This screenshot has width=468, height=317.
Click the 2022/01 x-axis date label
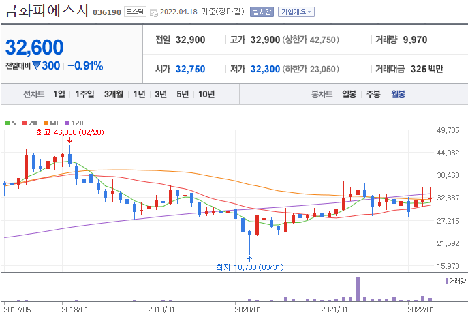pyautogui.click(x=420, y=310)
